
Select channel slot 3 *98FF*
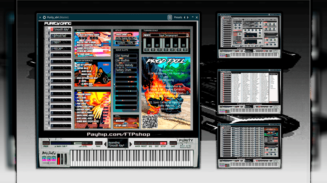[x=61, y=42]
